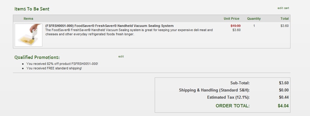Click the ORDER TOTAL label
Screen dimensions: 310x116
[233, 106]
